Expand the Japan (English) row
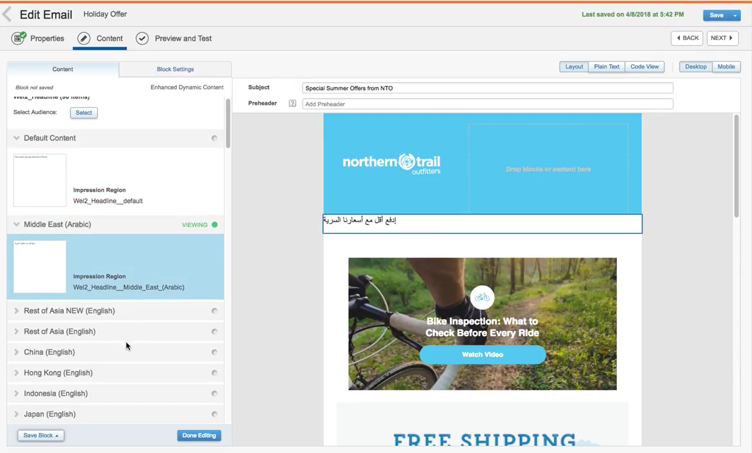The image size is (752, 453). tap(16, 414)
